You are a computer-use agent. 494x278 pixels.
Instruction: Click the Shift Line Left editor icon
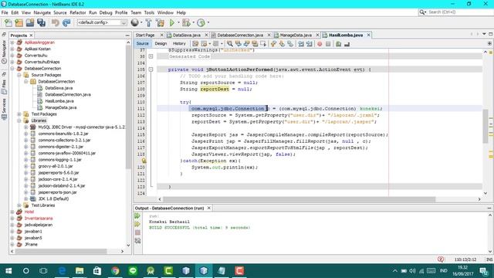click(x=301, y=44)
